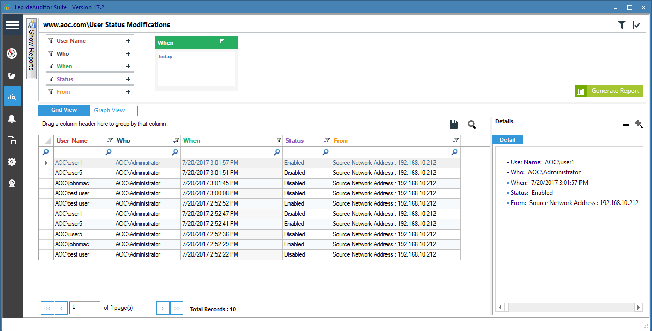Select row AOC\test user at 2:52:22 PM
Image resolution: width=652 pixels, height=331 pixels.
pyautogui.click(x=249, y=254)
